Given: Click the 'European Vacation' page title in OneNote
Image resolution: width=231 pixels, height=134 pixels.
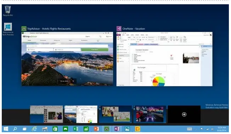Looking at the screenshot, I should (142, 50).
